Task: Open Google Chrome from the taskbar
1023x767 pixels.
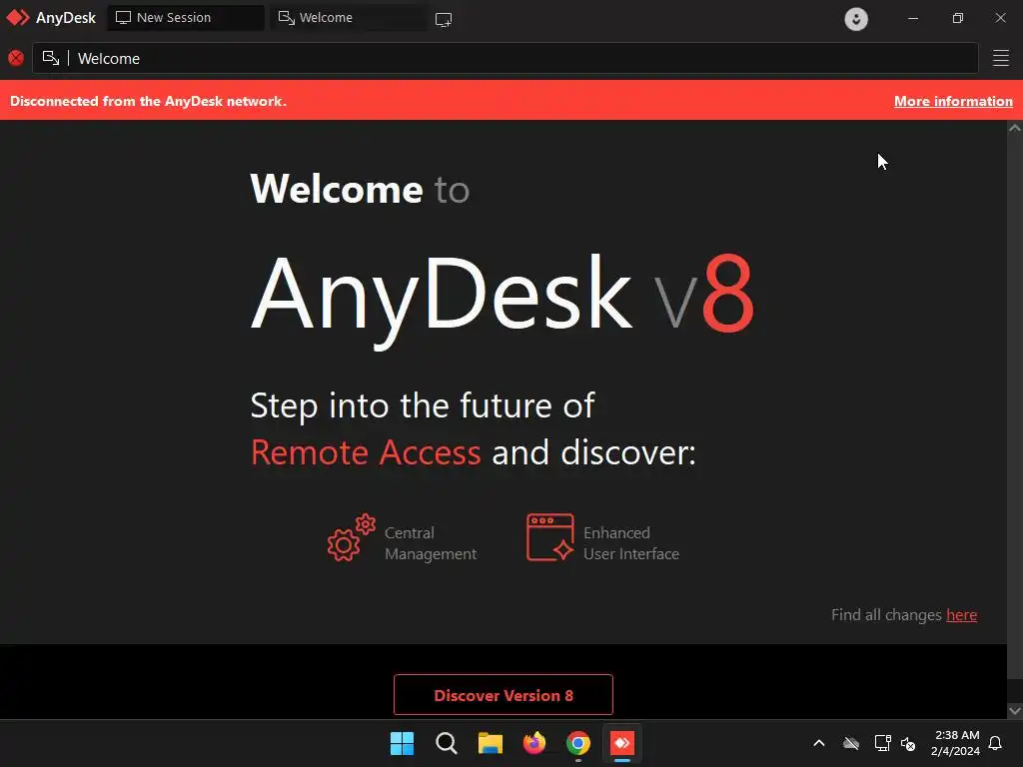Action: coord(578,743)
